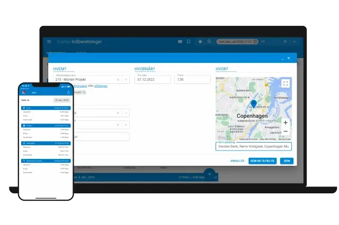Image resolution: width=339 pixels, height=225 pixels.
Task: Click the search magnifier icon in top bar
Action: point(210,41)
